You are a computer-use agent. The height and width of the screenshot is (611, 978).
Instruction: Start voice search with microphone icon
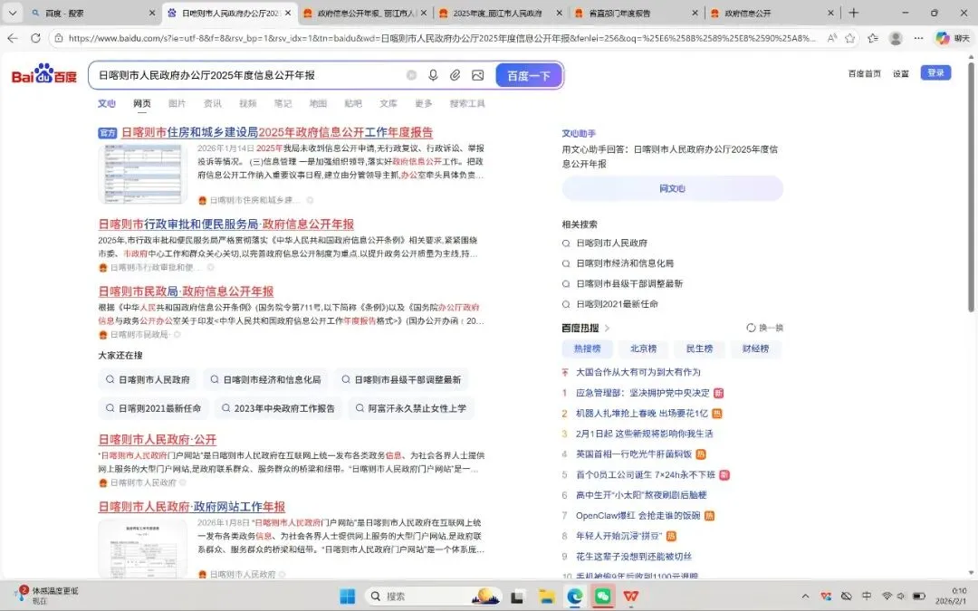pos(433,75)
